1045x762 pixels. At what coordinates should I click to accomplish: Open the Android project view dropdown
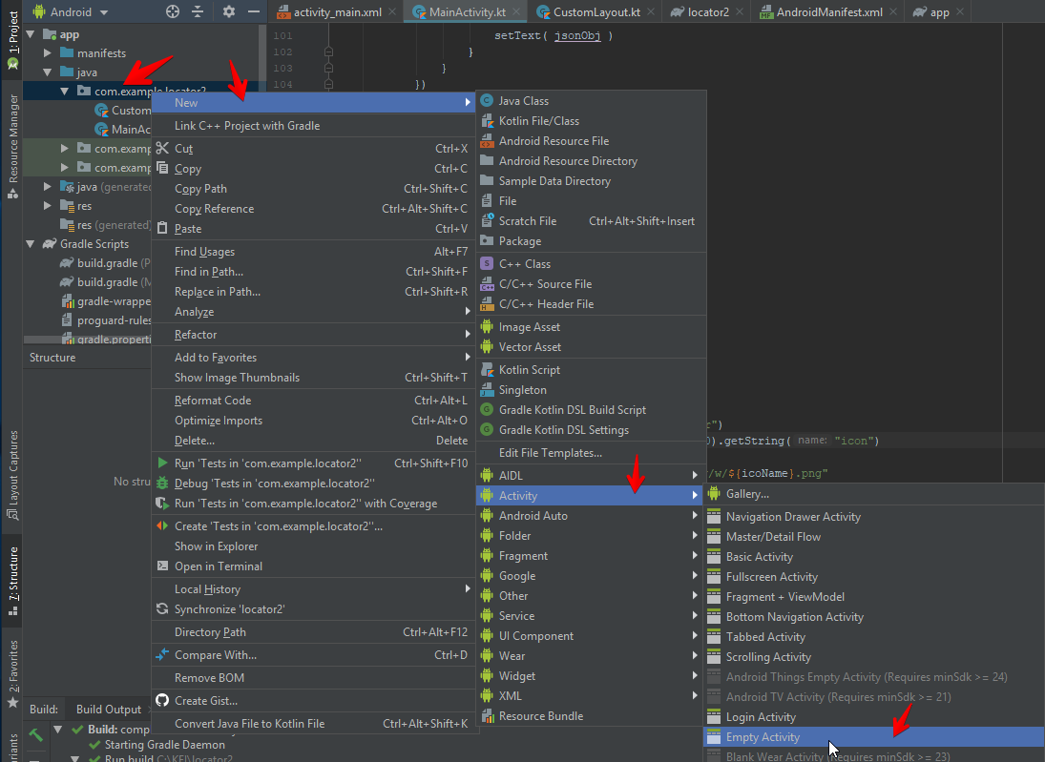pos(72,12)
